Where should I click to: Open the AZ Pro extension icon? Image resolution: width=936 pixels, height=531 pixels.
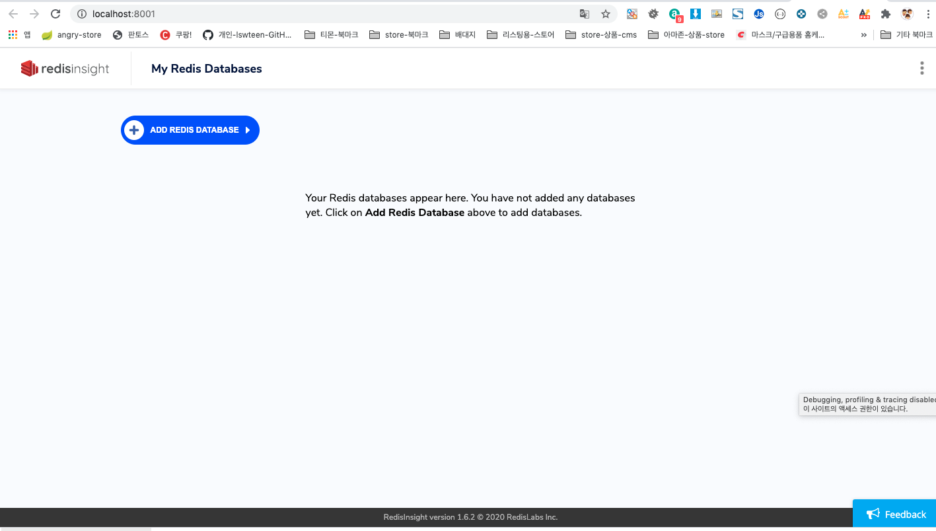click(x=865, y=14)
